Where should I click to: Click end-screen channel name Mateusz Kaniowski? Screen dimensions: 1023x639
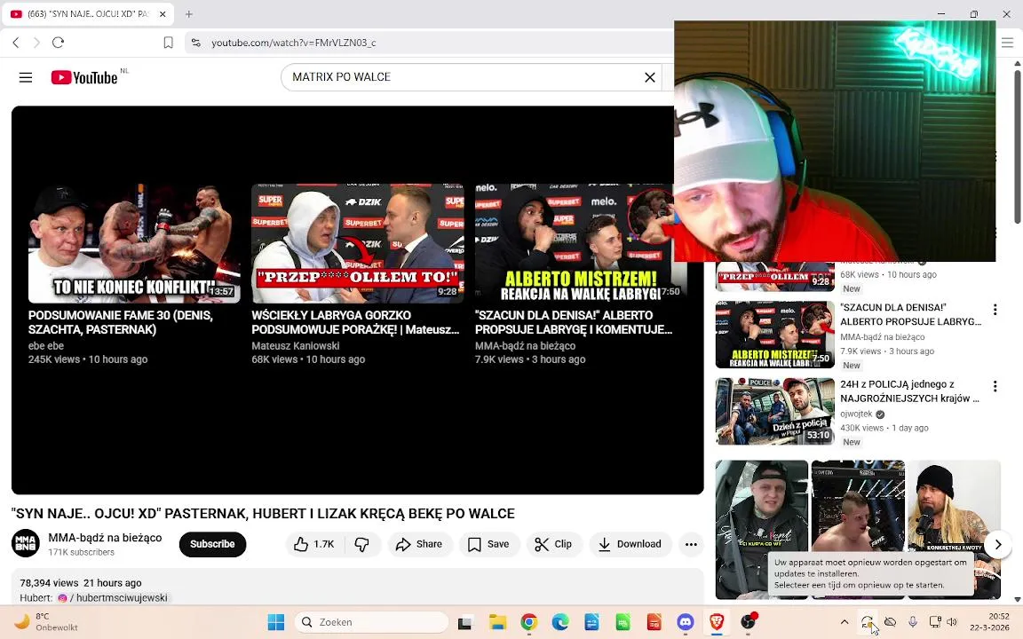click(296, 345)
